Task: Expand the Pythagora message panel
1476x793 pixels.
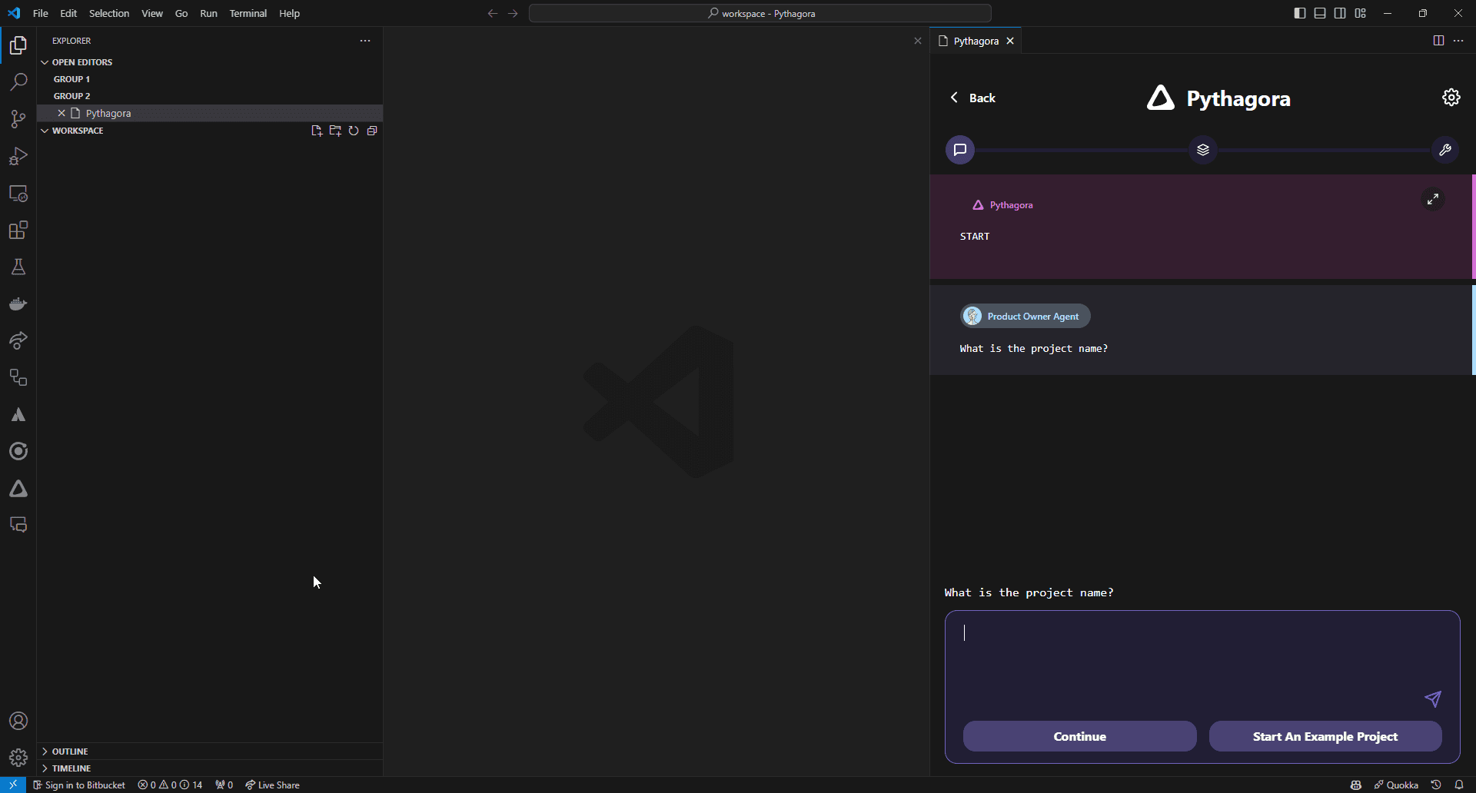Action: pyautogui.click(x=1432, y=200)
